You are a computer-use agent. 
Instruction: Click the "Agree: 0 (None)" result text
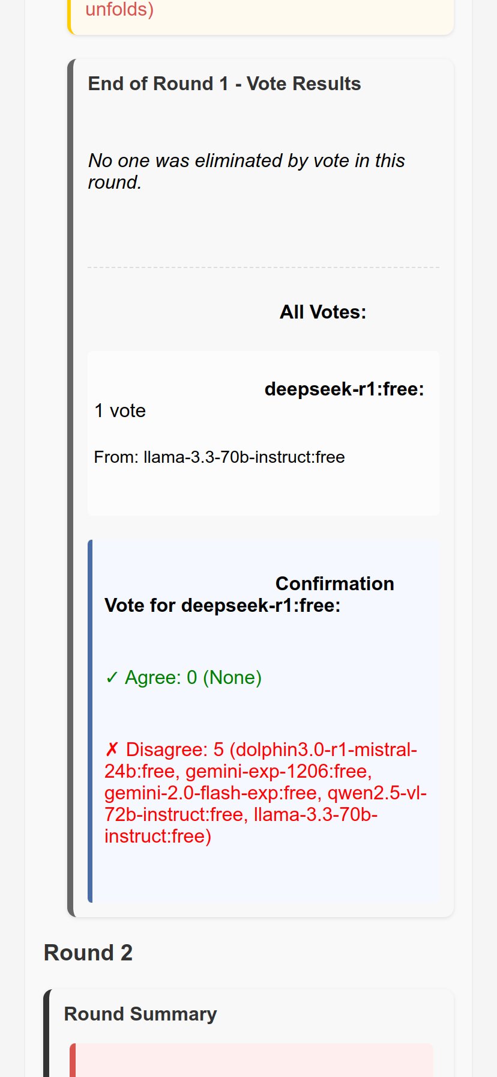(193, 678)
